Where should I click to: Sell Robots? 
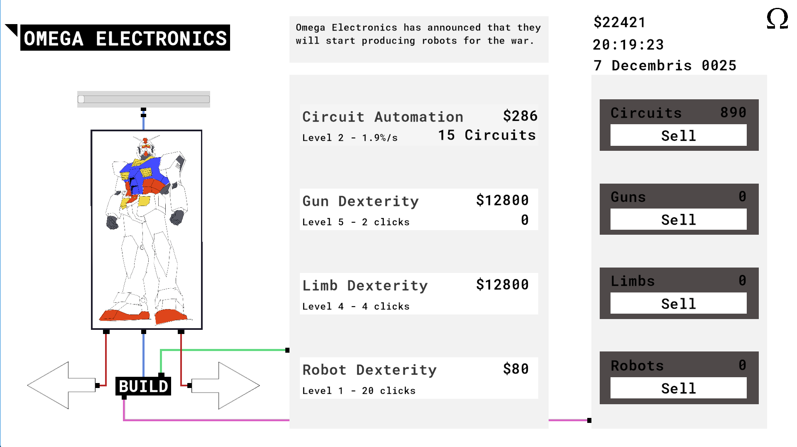(678, 388)
